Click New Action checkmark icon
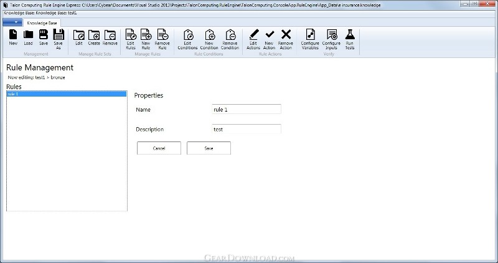 tap(270, 34)
